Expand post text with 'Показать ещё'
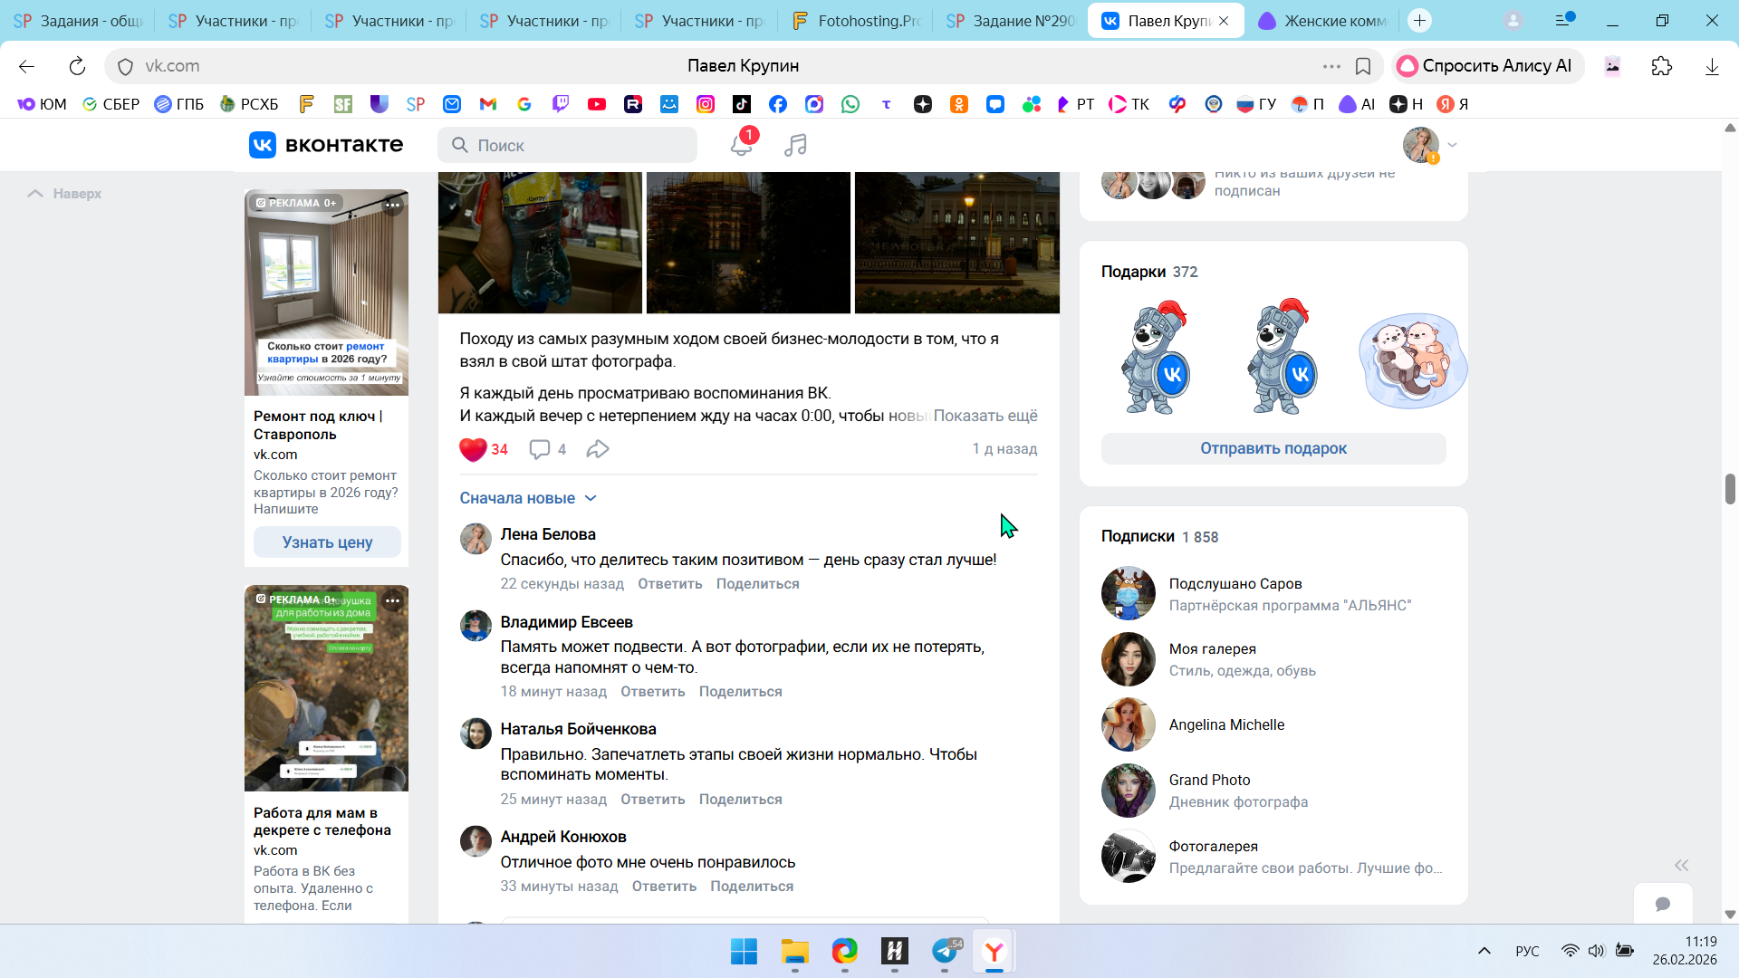 click(x=985, y=416)
